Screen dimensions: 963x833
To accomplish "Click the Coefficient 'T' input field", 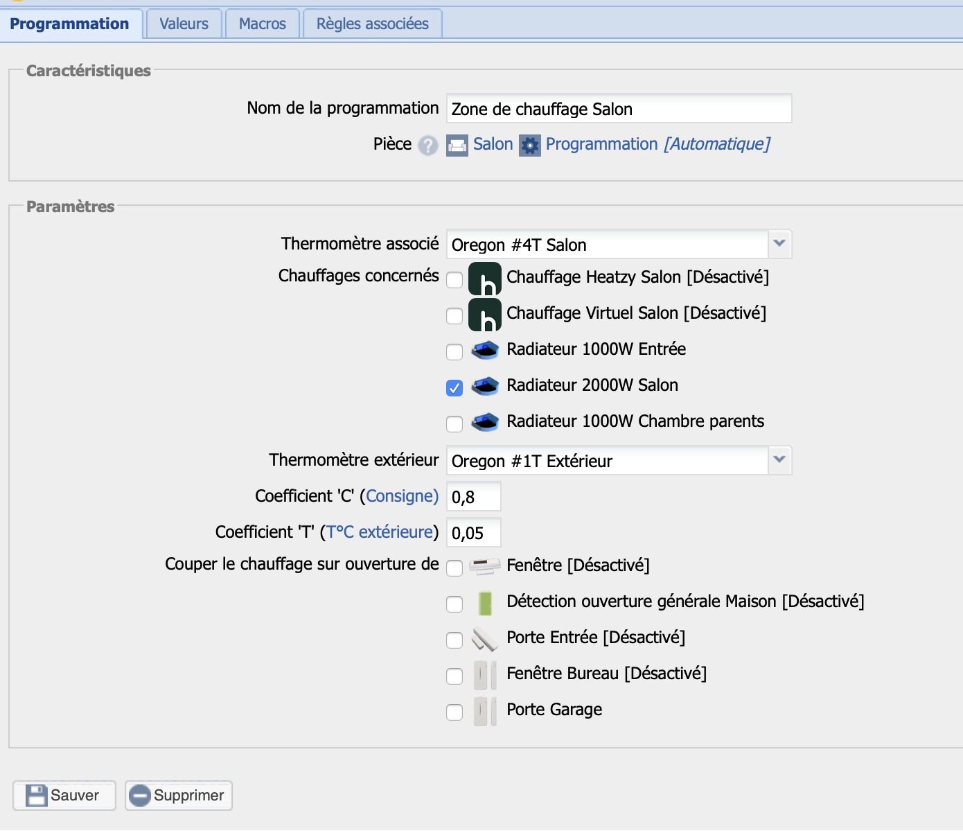I will (x=473, y=533).
